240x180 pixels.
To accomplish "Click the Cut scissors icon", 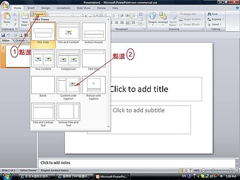I will click(14, 14).
